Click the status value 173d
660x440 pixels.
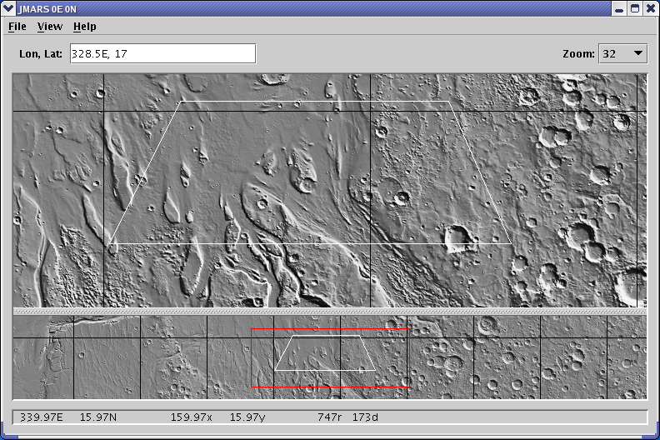pos(365,417)
